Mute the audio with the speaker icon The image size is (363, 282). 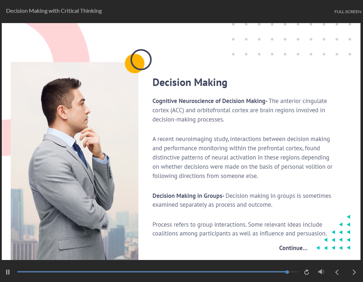(x=321, y=272)
